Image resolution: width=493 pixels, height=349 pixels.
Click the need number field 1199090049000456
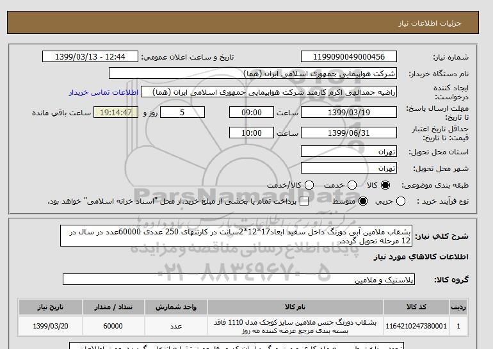[349, 56]
